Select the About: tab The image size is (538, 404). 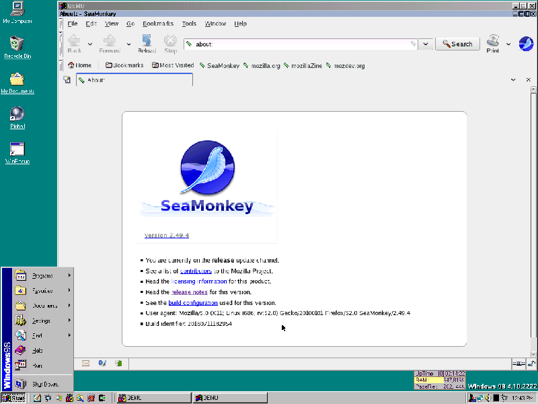click(134, 79)
